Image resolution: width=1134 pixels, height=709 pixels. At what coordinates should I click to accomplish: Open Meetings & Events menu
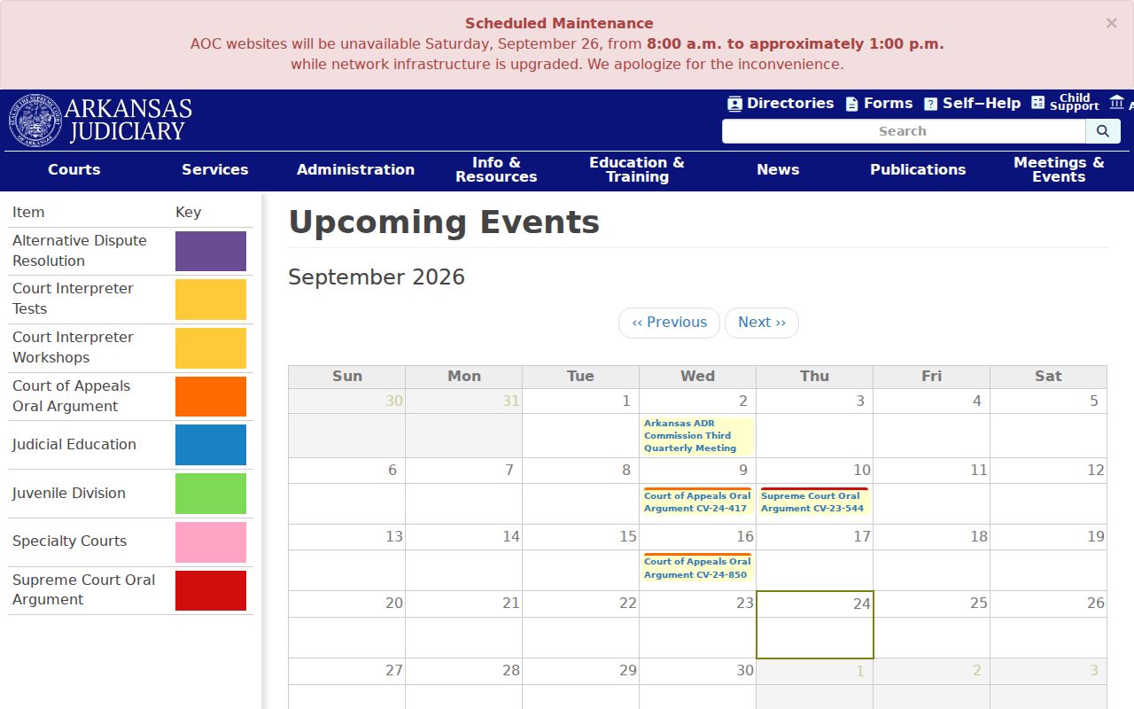coord(1059,169)
